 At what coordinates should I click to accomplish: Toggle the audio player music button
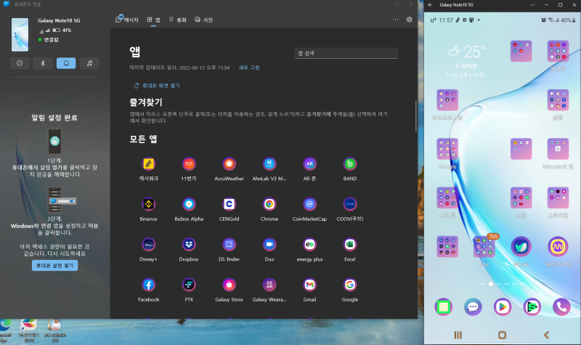[89, 63]
